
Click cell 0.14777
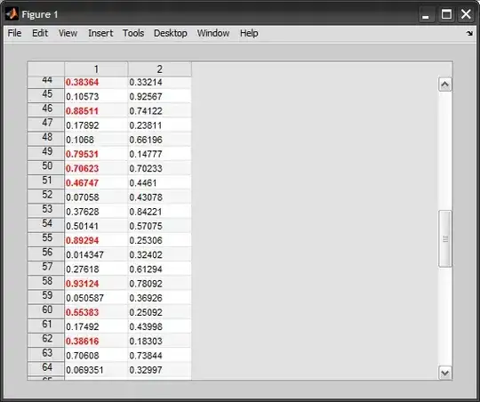tap(159, 154)
